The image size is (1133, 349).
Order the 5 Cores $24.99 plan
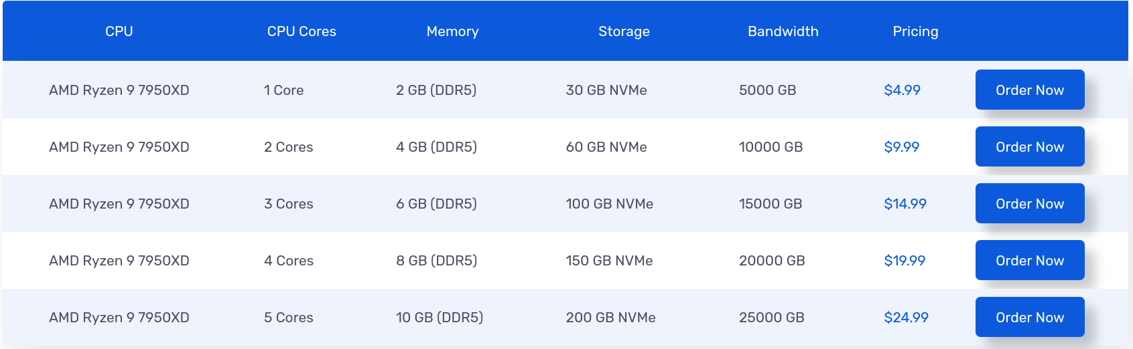[1029, 317]
